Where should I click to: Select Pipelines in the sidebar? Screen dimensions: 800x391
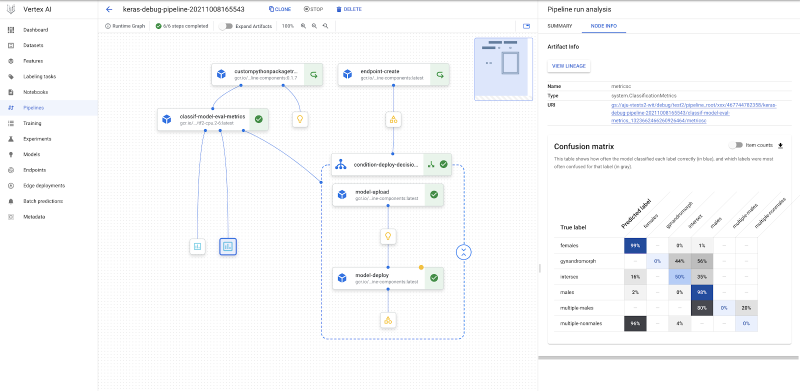coord(49,107)
